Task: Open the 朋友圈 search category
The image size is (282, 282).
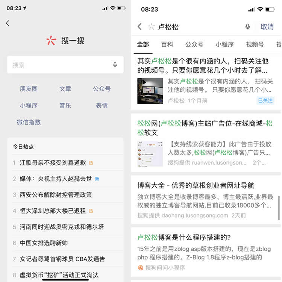Action: point(29,89)
